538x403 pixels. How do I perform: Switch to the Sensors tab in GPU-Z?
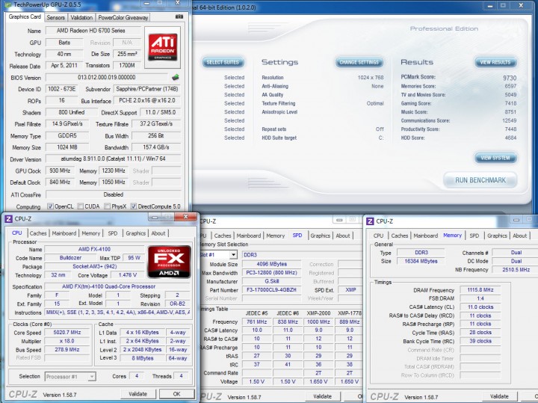tap(55, 17)
